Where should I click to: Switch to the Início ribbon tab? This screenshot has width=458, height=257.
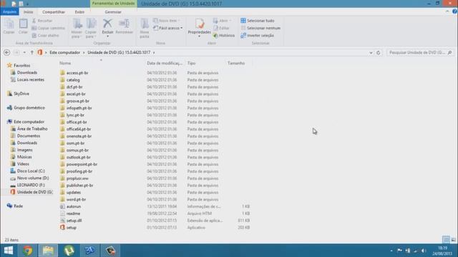(x=28, y=12)
